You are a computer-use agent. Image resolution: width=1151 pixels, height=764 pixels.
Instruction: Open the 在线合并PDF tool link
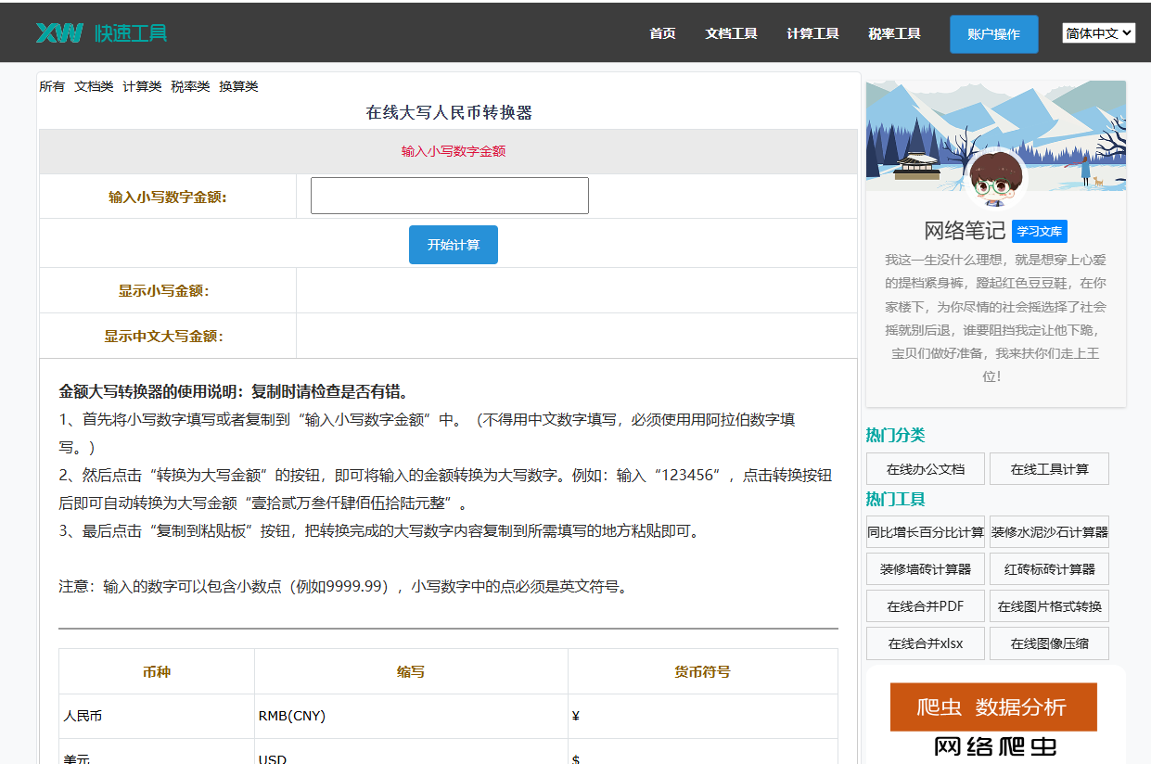pyautogui.click(x=925, y=606)
